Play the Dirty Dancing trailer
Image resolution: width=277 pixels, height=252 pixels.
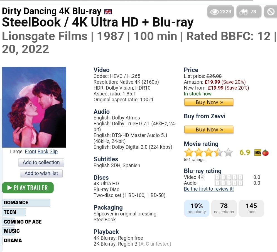[28, 188]
